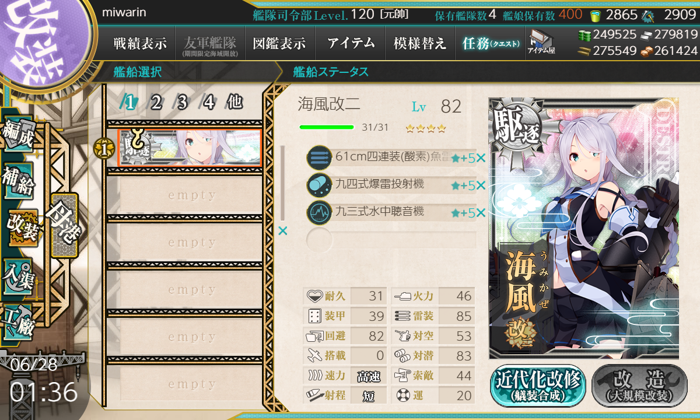Viewport: 700px width, 420px height.
Task: Click the empty fourth equipment slot
Action: [x=391, y=240]
